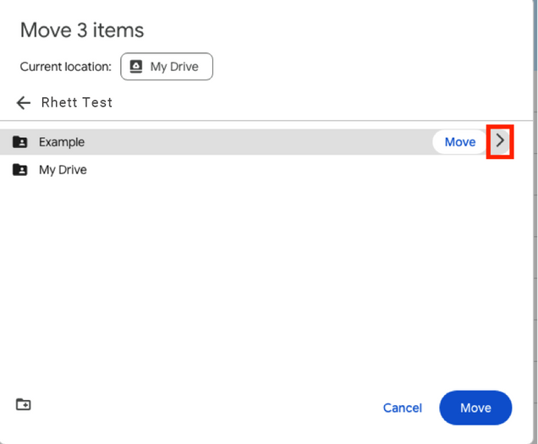Click the inline Move button on Example row

coord(460,142)
